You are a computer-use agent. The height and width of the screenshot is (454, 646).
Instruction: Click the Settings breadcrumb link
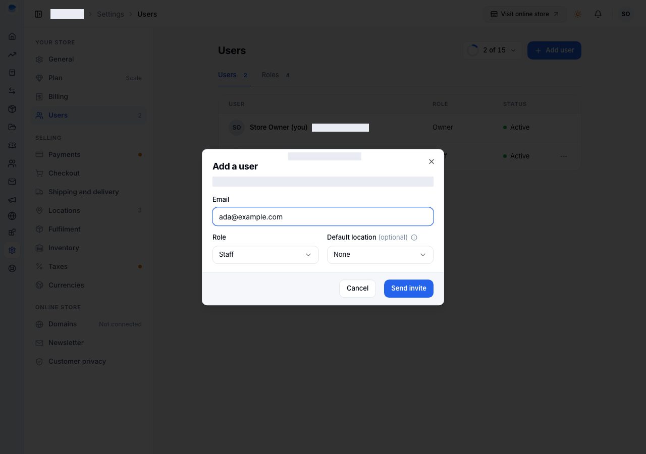point(111,14)
